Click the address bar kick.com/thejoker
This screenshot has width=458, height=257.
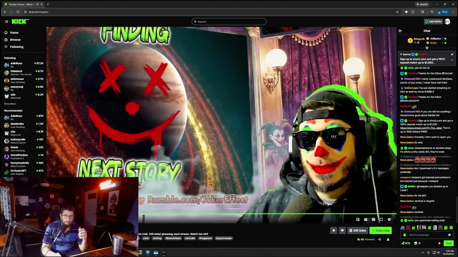pyautogui.click(x=39, y=12)
